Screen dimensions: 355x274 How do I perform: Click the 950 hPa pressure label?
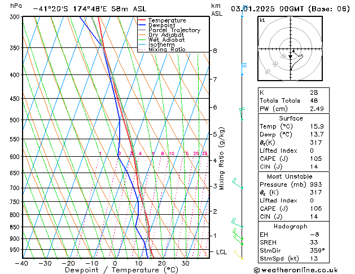pos(16,250)
